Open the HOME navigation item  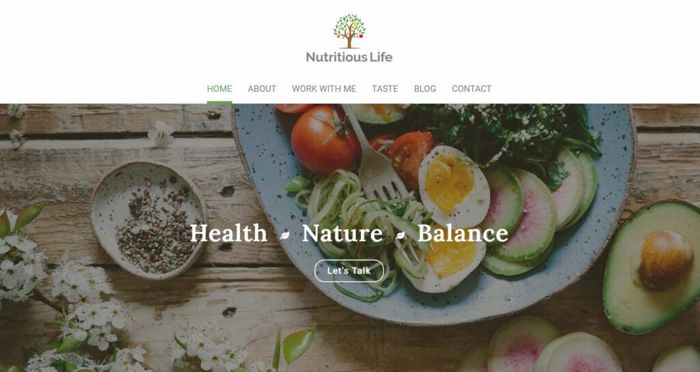coord(219,89)
